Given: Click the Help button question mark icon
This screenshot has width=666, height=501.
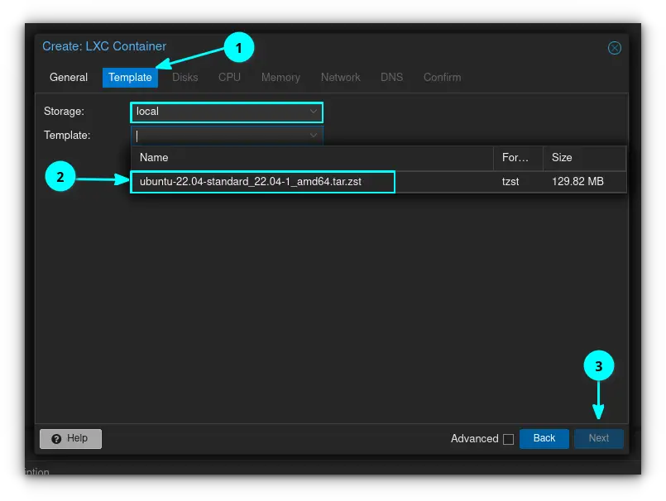Looking at the screenshot, I should (56, 439).
